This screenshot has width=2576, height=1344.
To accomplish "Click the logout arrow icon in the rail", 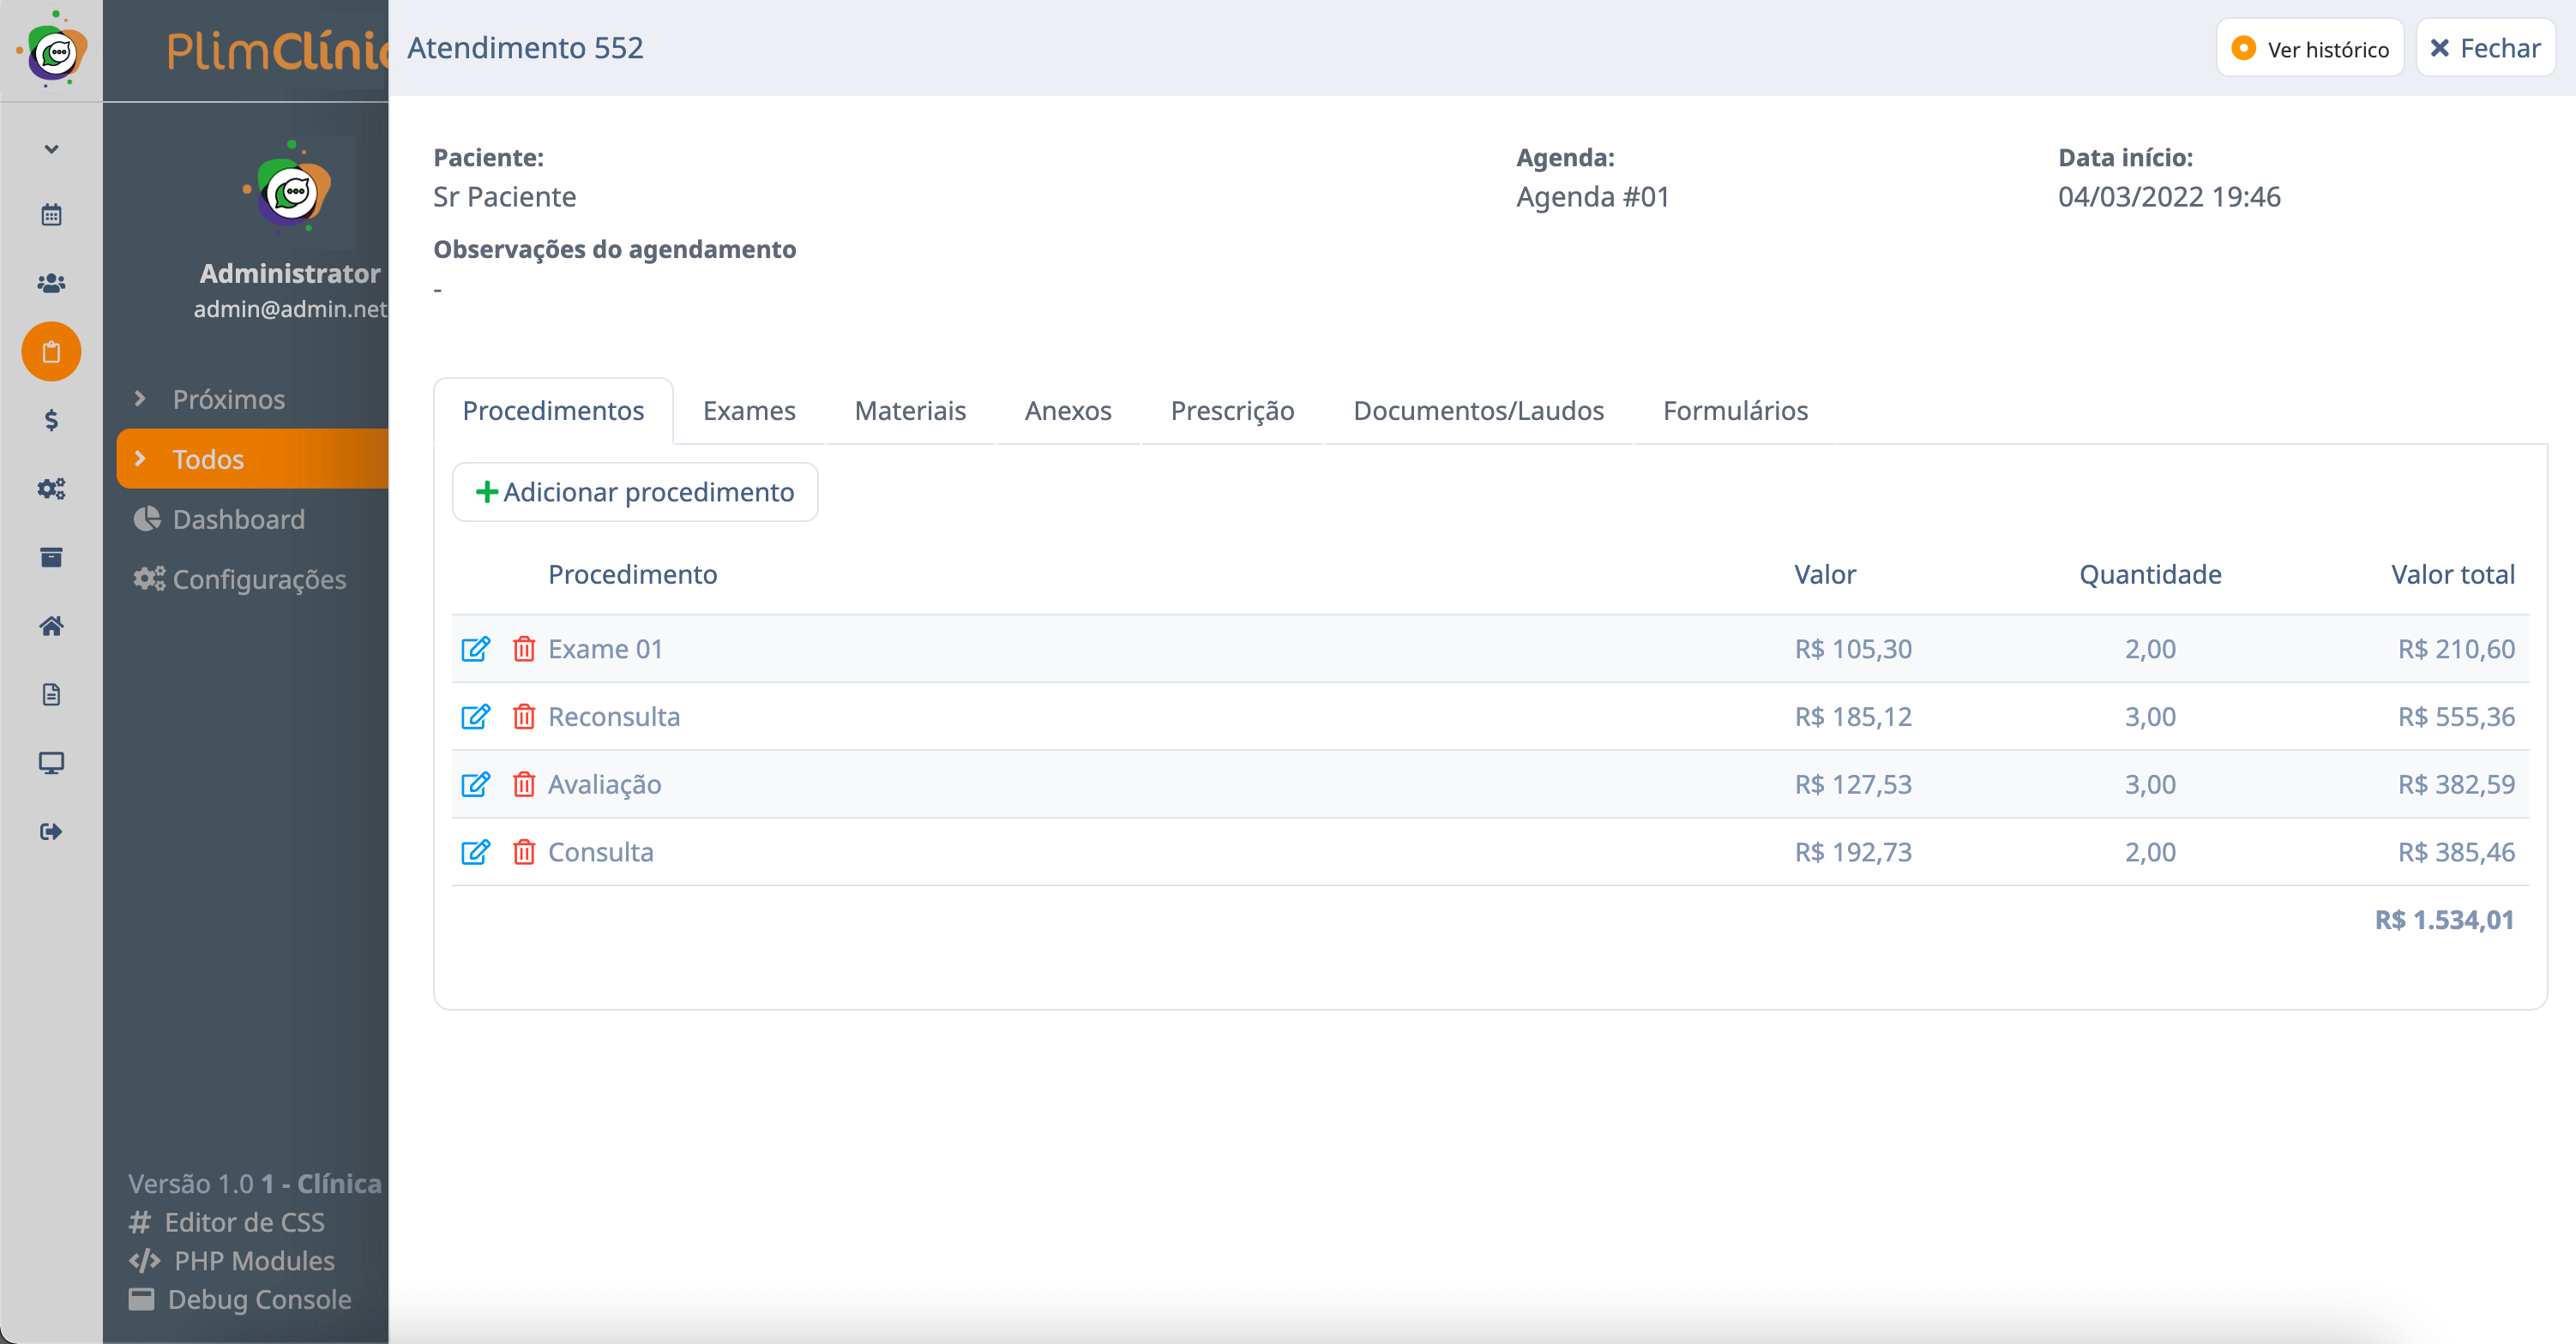I will click(x=51, y=831).
